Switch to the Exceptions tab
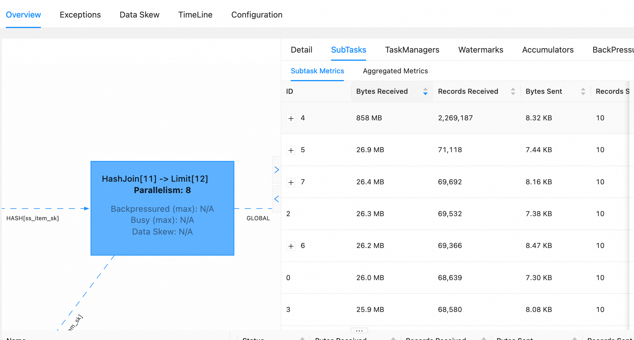The height and width of the screenshot is (340, 634). click(x=80, y=15)
